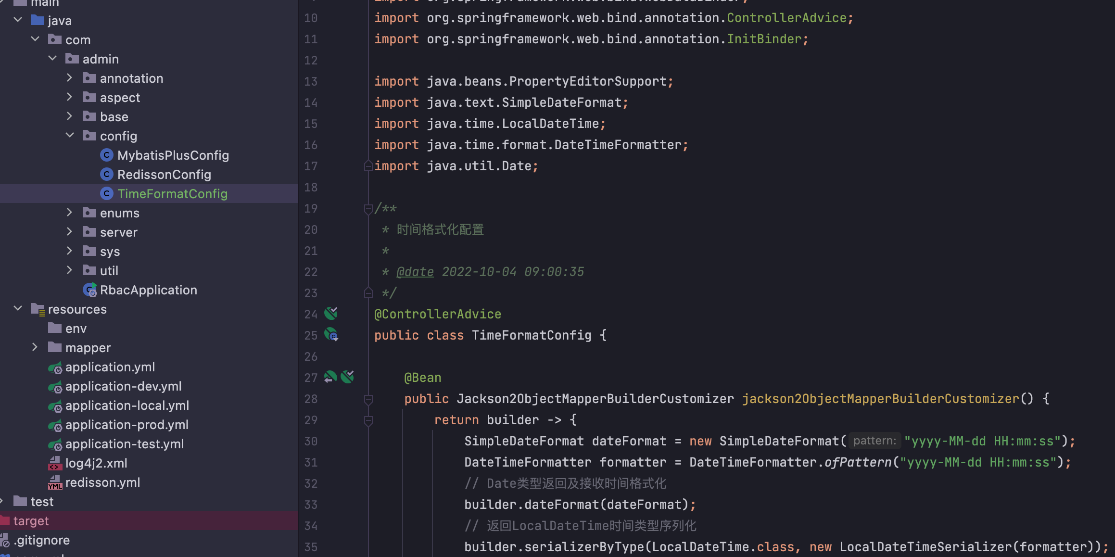The width and height of the screenshot is (1115, 557).
Task: Click @ControllerAdvice annotation
Action: [x=438, y=314]
